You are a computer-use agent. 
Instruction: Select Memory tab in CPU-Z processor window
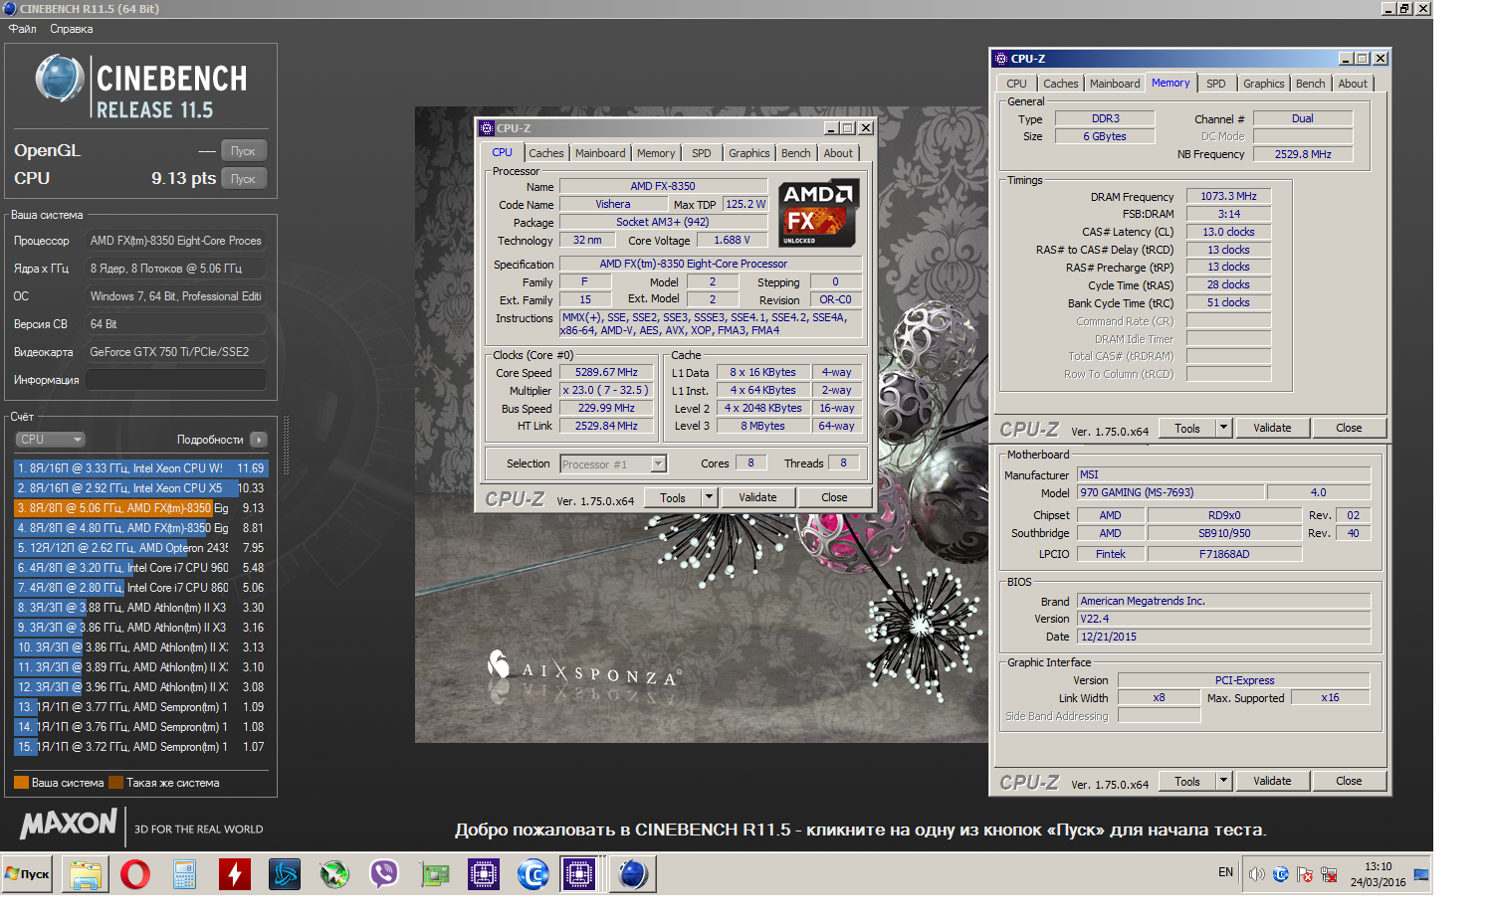656,153
